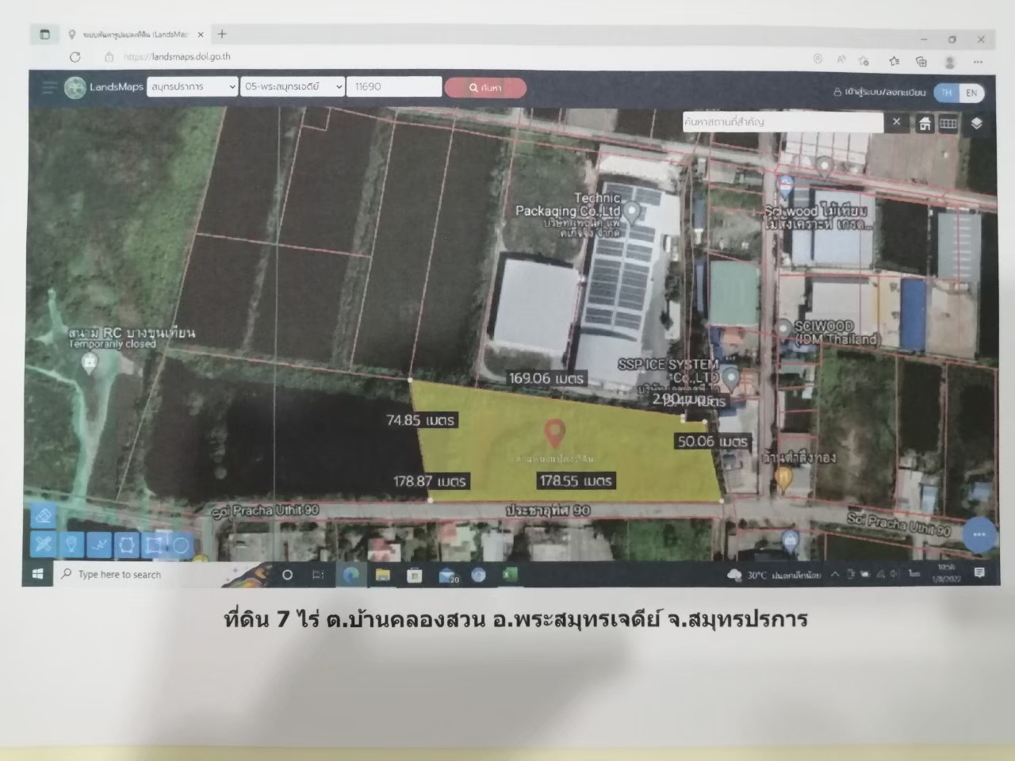Open the map layers icon

(977, 124)
